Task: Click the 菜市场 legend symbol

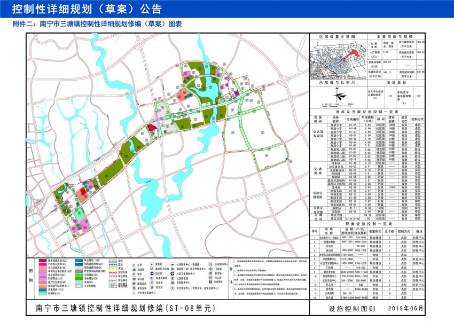Action: tap(210, 273)
